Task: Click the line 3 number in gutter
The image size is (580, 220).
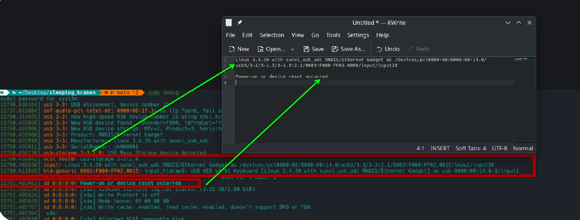Action: [x=225, y=77]
